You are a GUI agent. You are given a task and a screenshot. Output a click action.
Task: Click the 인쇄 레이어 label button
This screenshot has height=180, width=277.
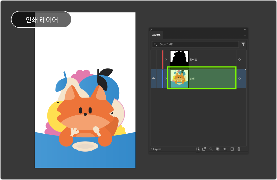[41, 20]
